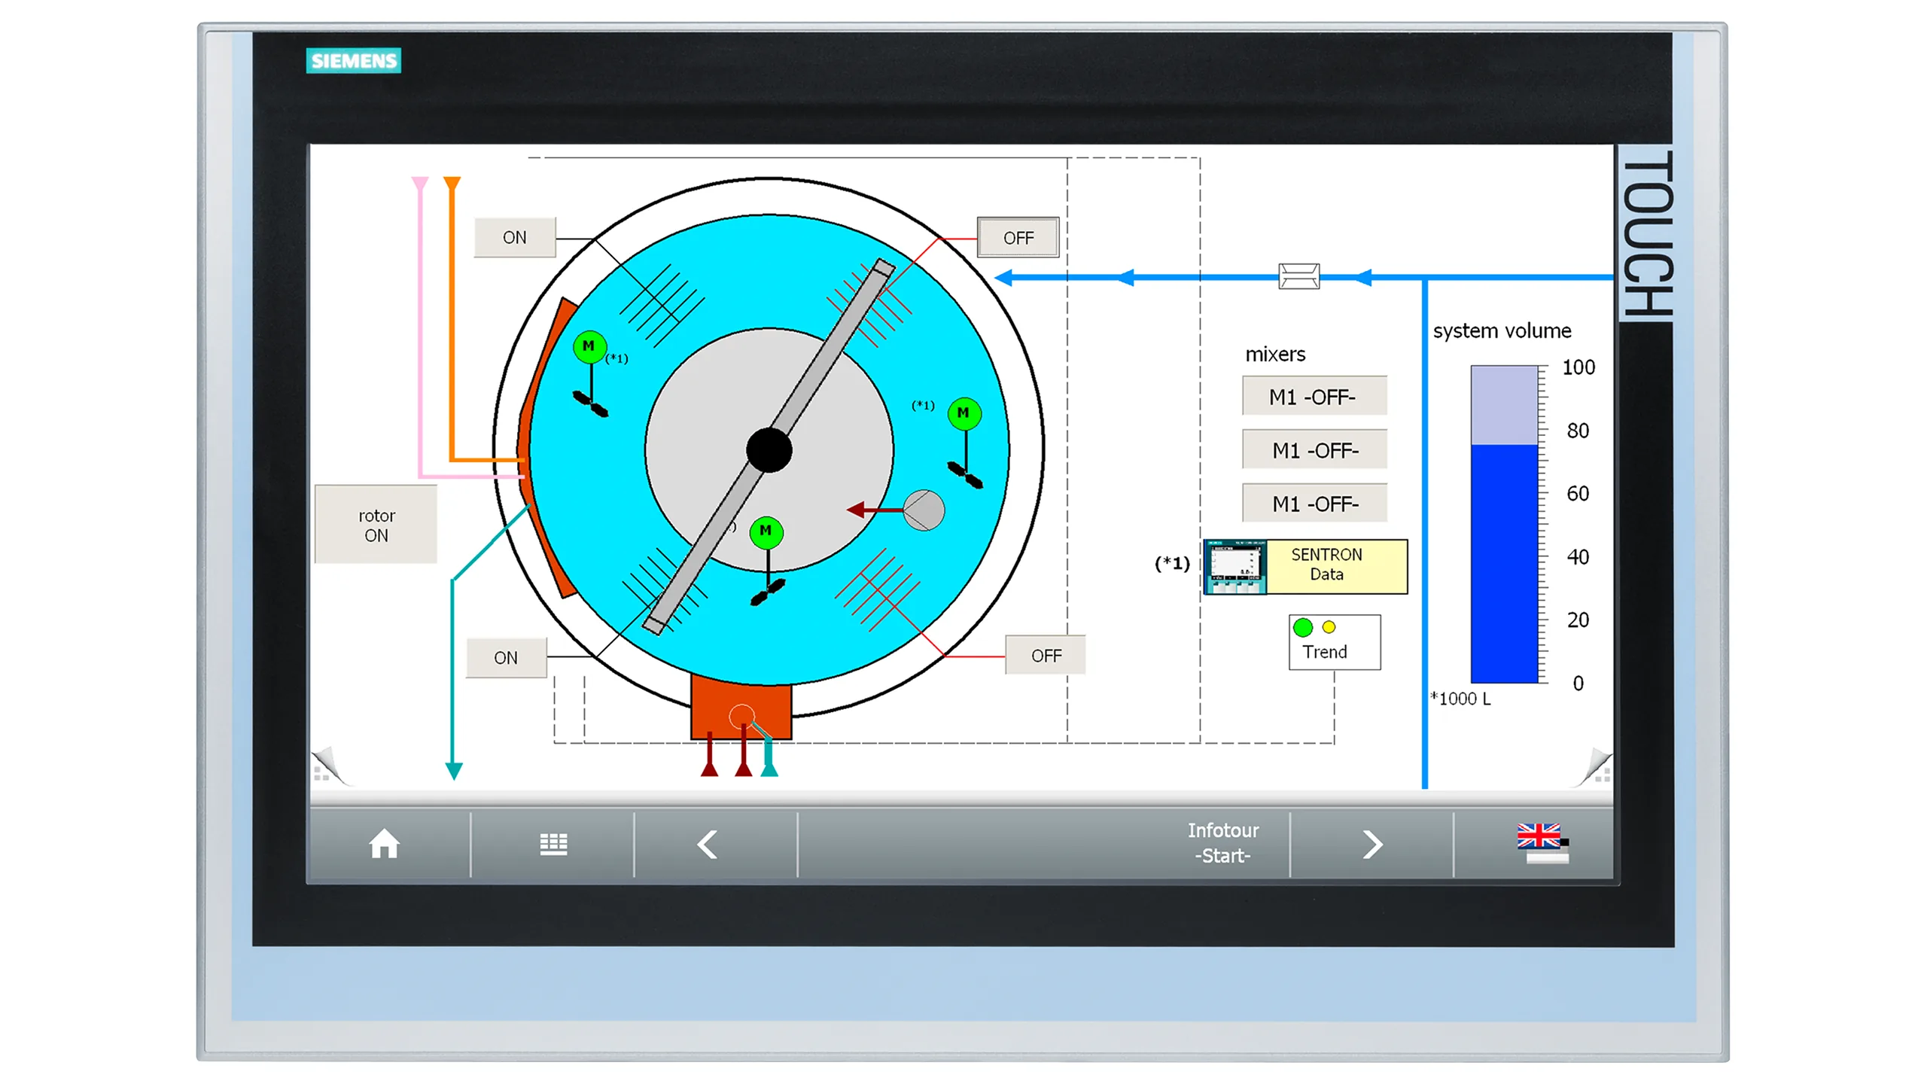Image resolution: width=1927 pixels, height=1084 pixels.
Task: Select the top-left green mixer motor icon
Action: (x=589, y=345)
